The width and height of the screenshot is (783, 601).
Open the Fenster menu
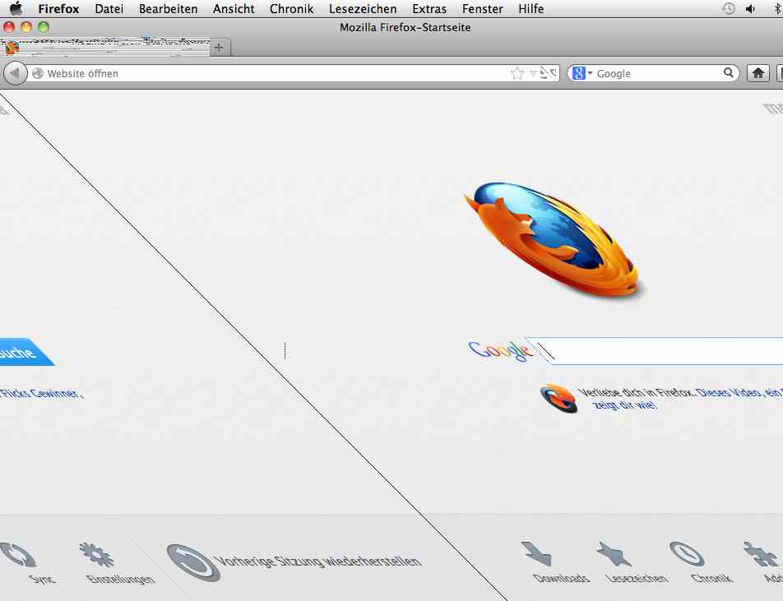pyautogui.click(x=482, y=9)
